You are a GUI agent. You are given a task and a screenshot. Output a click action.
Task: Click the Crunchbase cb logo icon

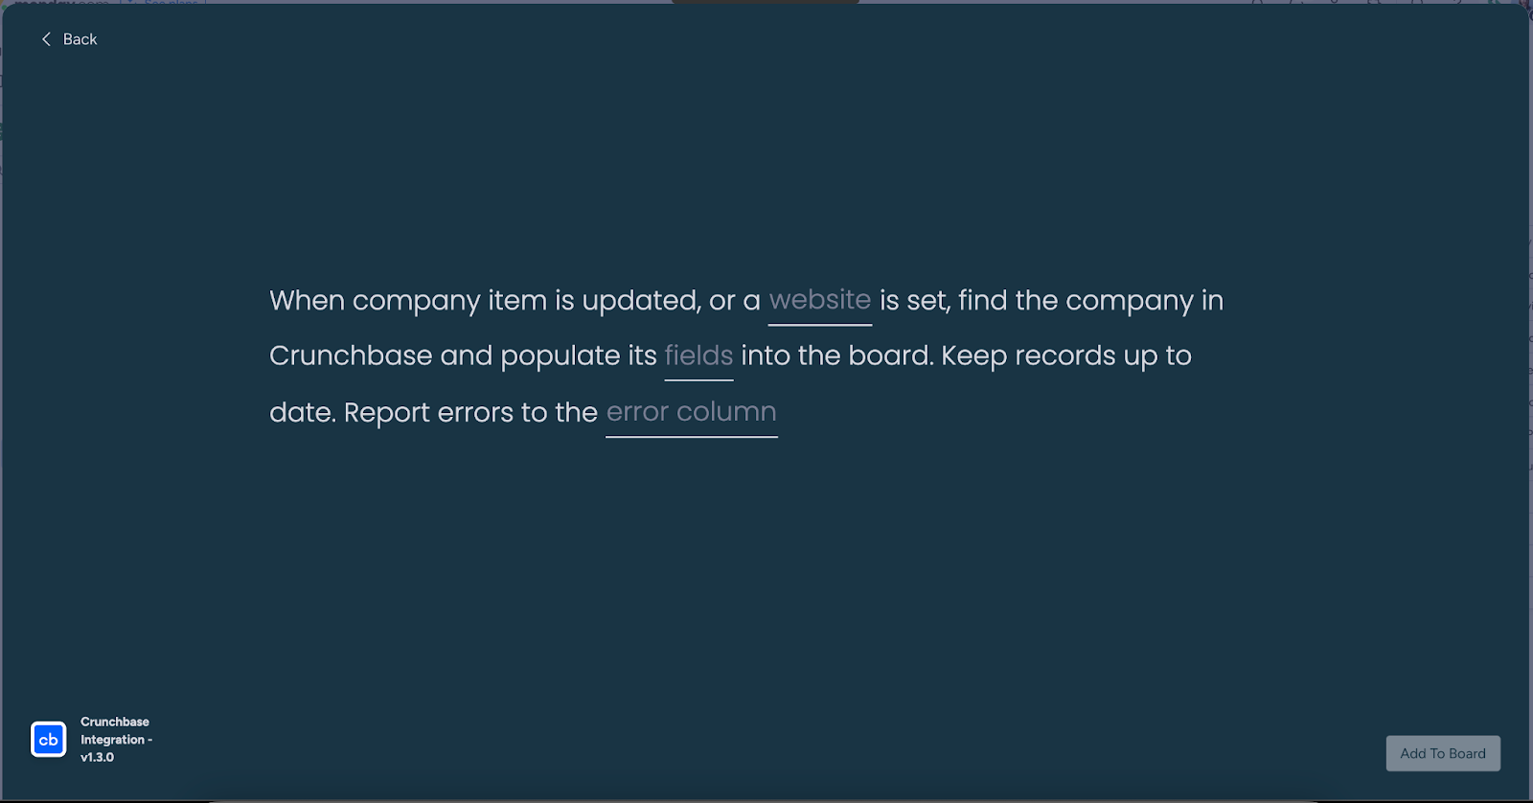point(49,740)
